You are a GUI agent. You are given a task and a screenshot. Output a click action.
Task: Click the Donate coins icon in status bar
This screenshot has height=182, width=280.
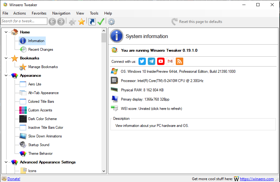(x=4, y=179)
